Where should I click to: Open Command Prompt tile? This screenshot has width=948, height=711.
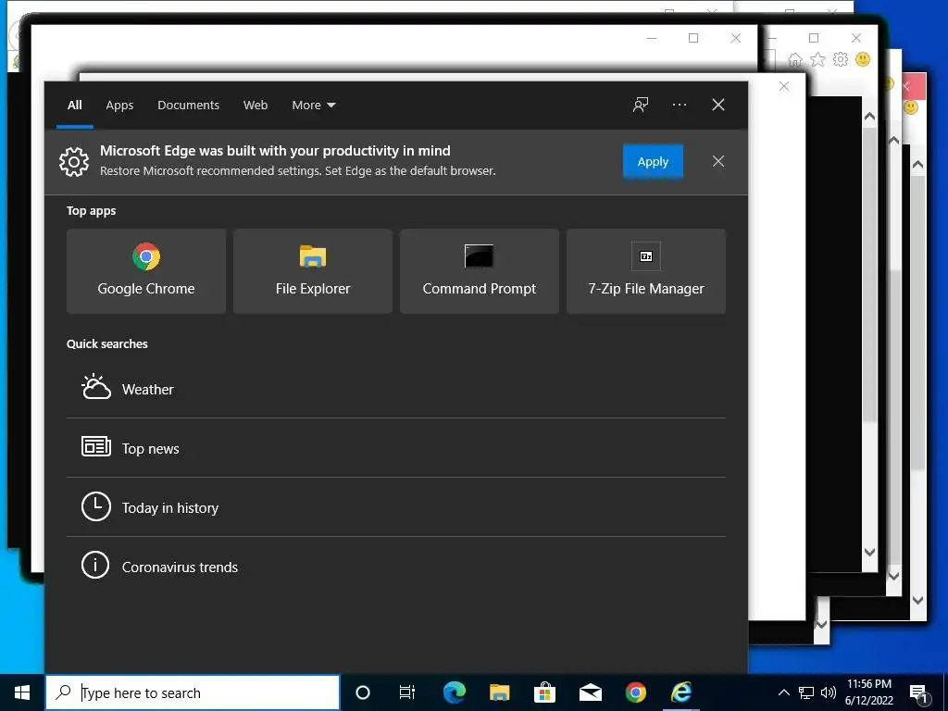tap(480, 271)
